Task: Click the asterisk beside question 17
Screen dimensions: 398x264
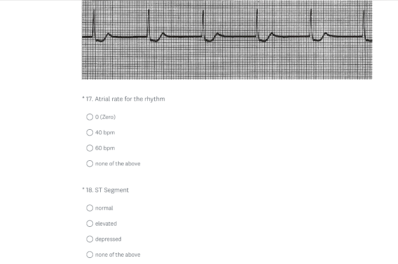Action: click(83, 97)
